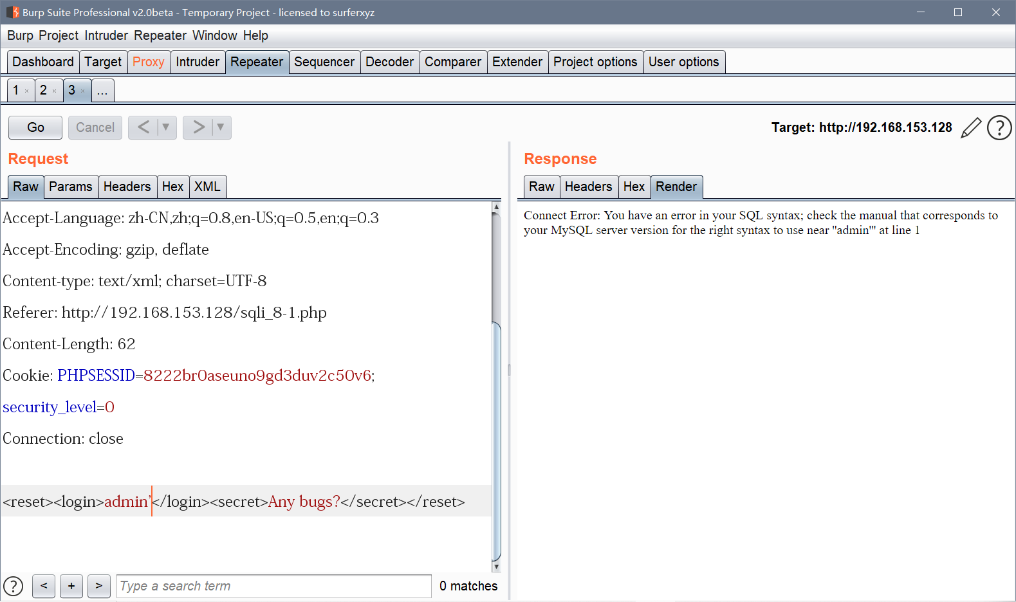Click the Content-Length: 62 header line

tap(69, 344)
